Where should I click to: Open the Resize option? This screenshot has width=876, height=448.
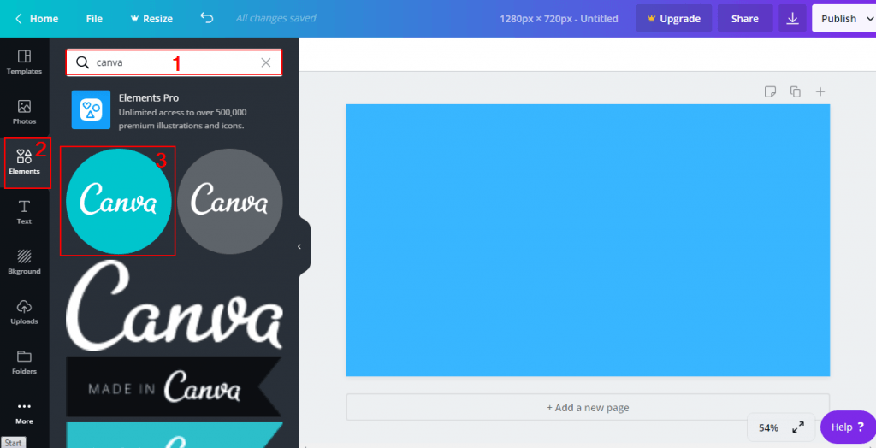[151, 19]
